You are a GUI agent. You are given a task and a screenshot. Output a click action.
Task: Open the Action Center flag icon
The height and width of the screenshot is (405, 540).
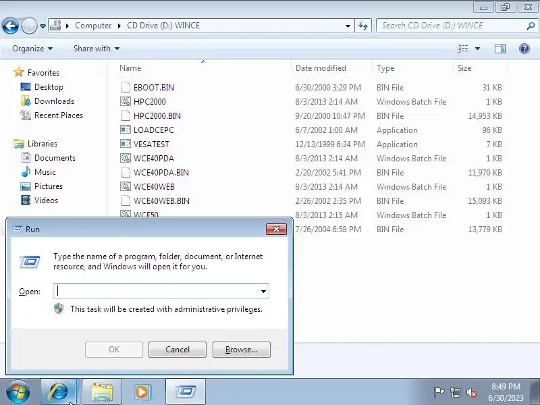439,392
